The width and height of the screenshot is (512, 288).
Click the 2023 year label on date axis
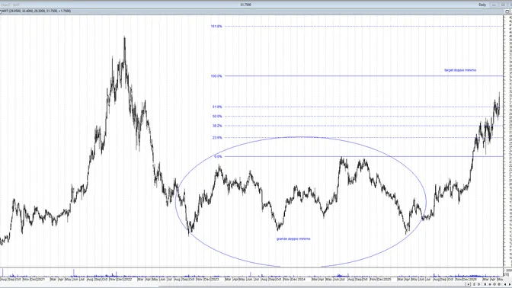215,280
